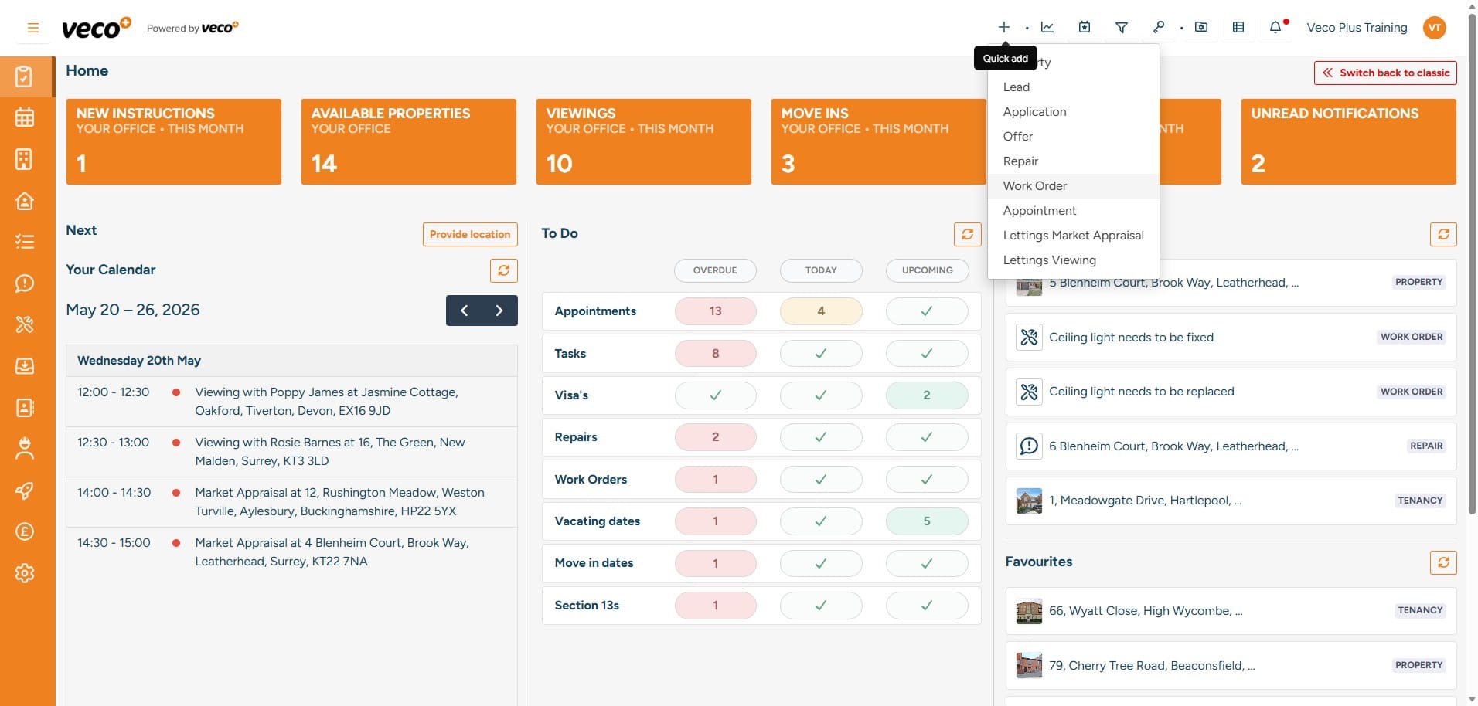Open the notifications bell icon
This screenshot has width=1478, height=706.
tap(1275, 27)
